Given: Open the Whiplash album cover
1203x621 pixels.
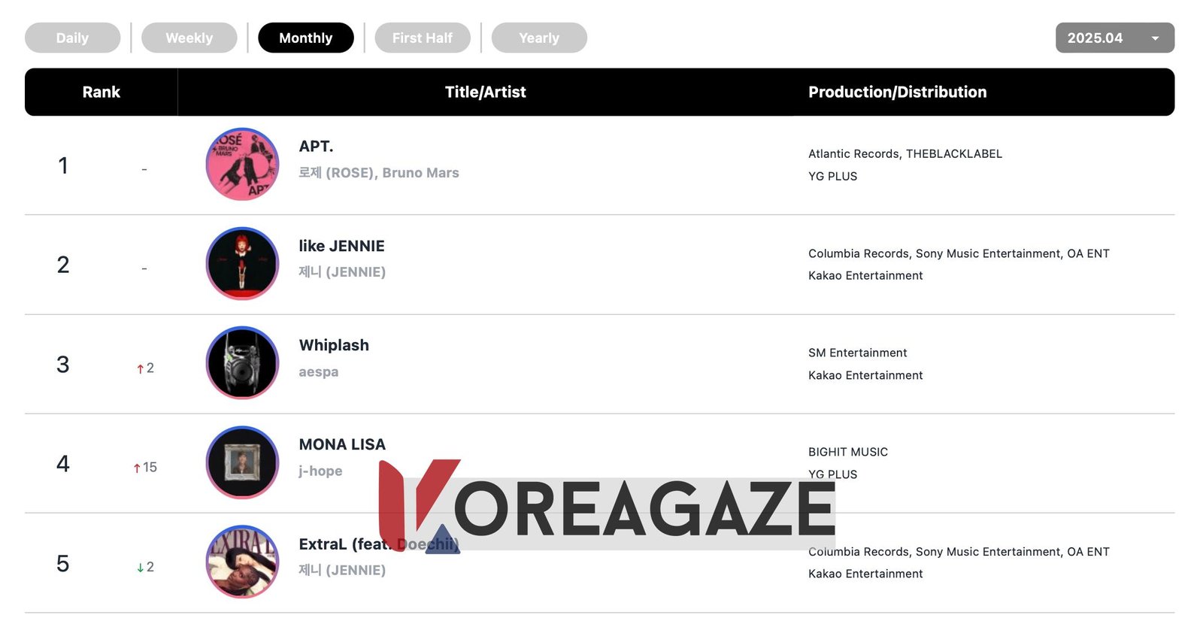Looking at the screenshot, I should (242, 363).
